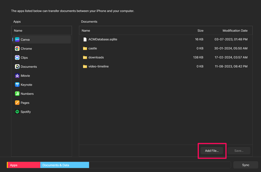The width and height of the screenshot is (261, 172).
Task: Click the Clips app icon
Action: click(x=17, y=58)
